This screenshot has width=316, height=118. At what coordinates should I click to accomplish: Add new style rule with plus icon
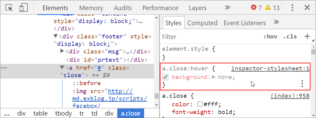pyautogui.click(x=307, y=37)
